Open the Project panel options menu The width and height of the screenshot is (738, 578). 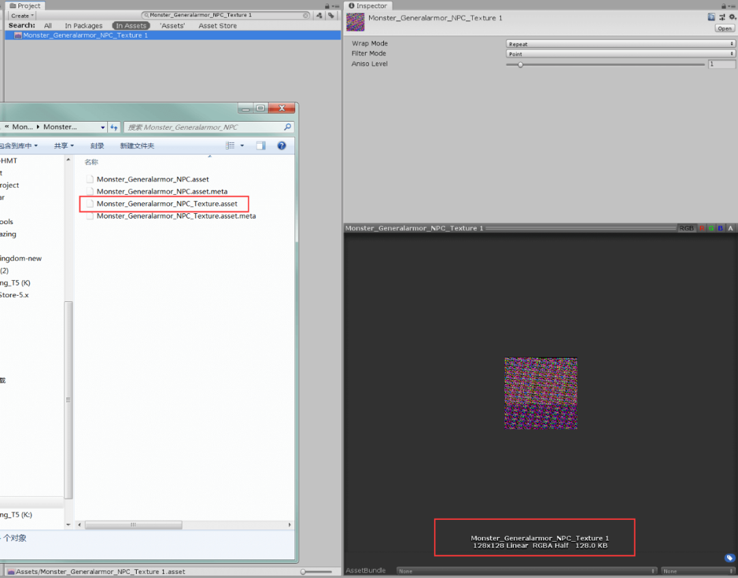pyautogui.click(x=336, y=6)
